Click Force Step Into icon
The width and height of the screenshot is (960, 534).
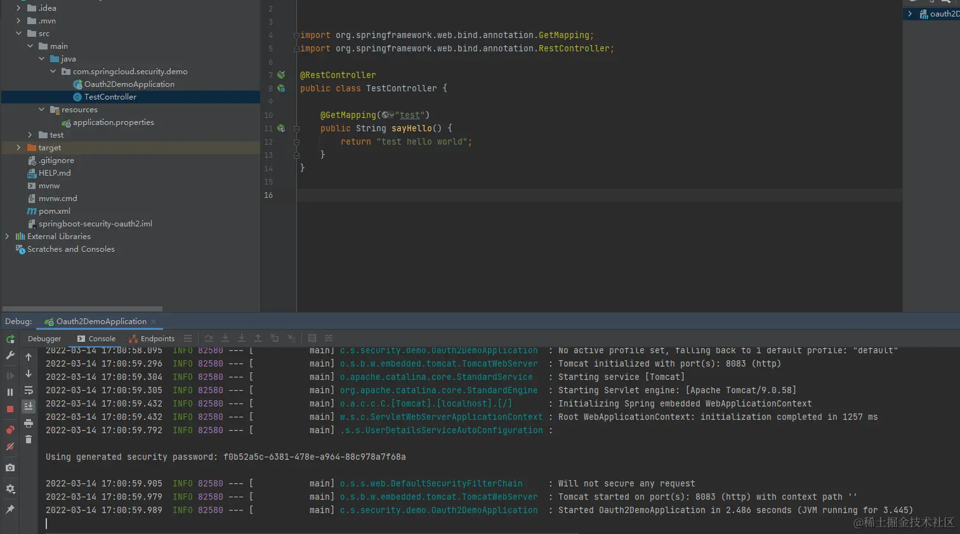pyautogui.click(x=242, y=339)
